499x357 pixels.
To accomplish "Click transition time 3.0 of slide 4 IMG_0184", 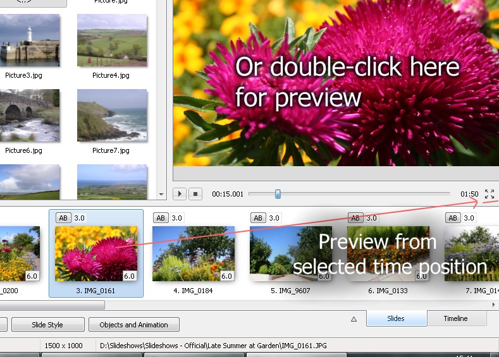I will tap(176, 218).
